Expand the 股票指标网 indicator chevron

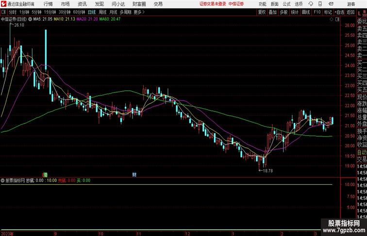click(2, 181)
